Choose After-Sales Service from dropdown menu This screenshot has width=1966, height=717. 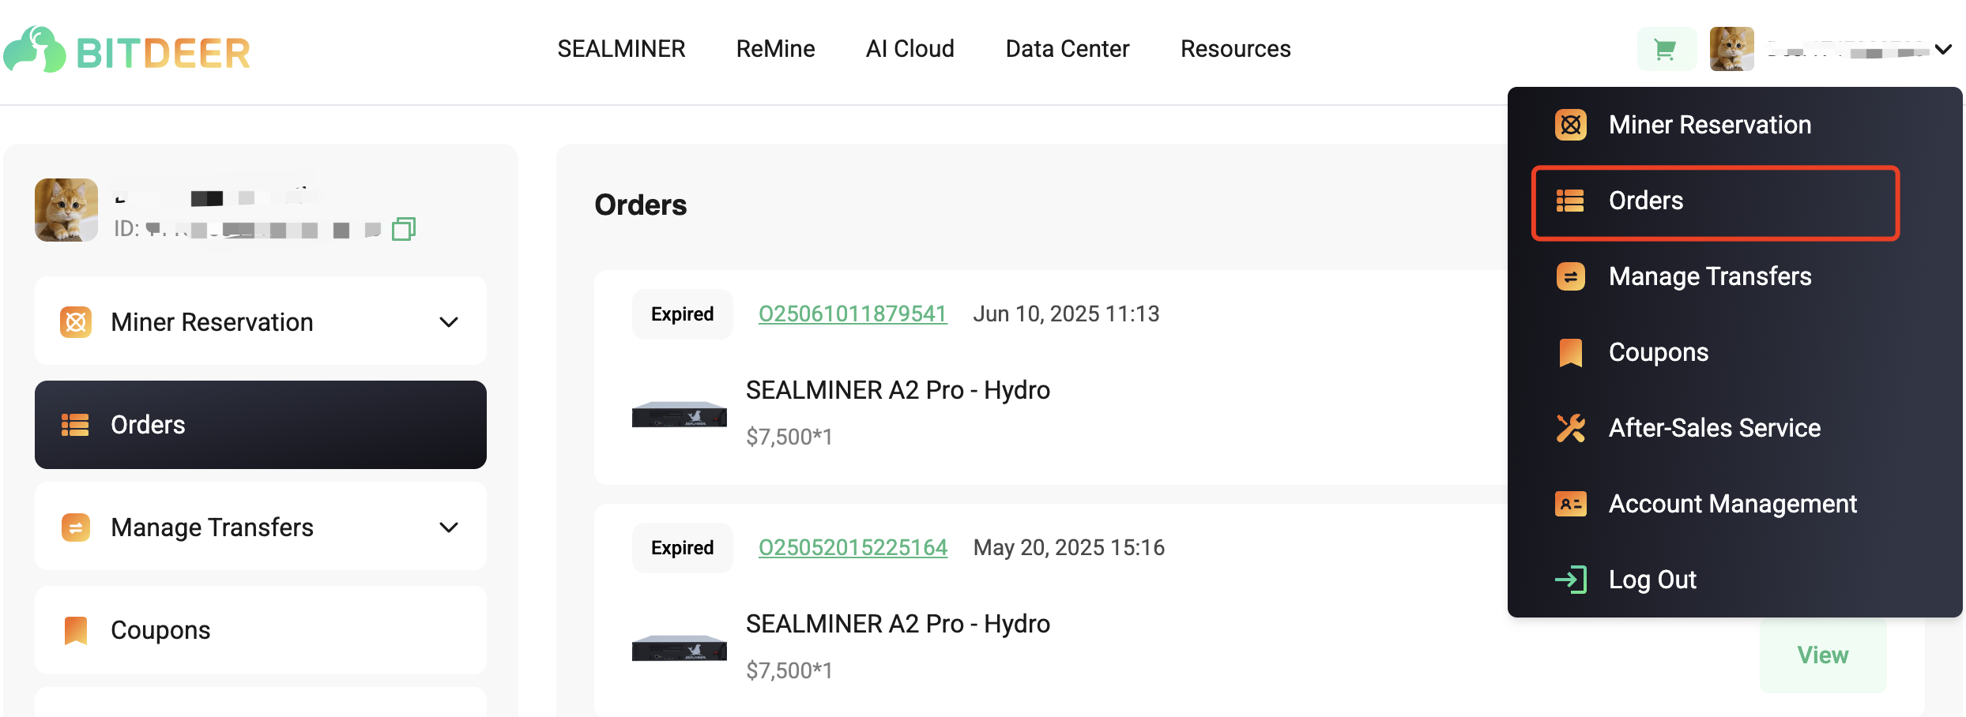point(1715,428)
